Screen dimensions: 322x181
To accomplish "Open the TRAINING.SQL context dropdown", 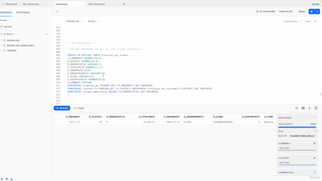I will pyautogui.click(x=74, y=21).
